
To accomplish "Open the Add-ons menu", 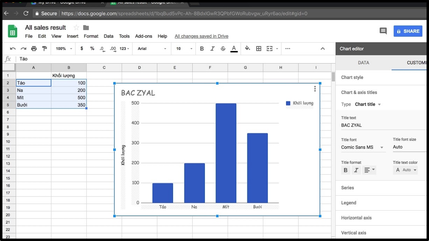I will [x=144, y=36].
